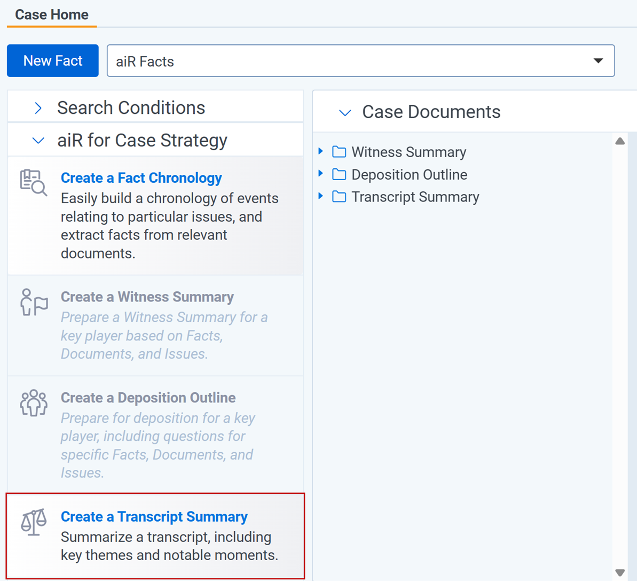Expand the Search Conditions section
The width and height of the screenshot is (637, 581).
38,108
